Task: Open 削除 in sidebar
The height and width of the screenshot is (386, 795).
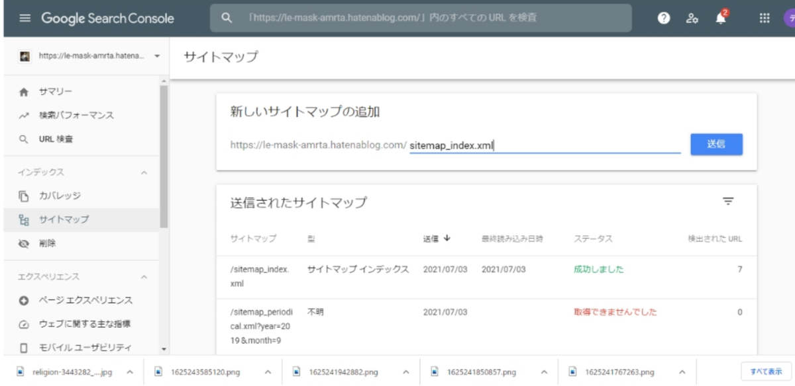Action: click(47, 243)
